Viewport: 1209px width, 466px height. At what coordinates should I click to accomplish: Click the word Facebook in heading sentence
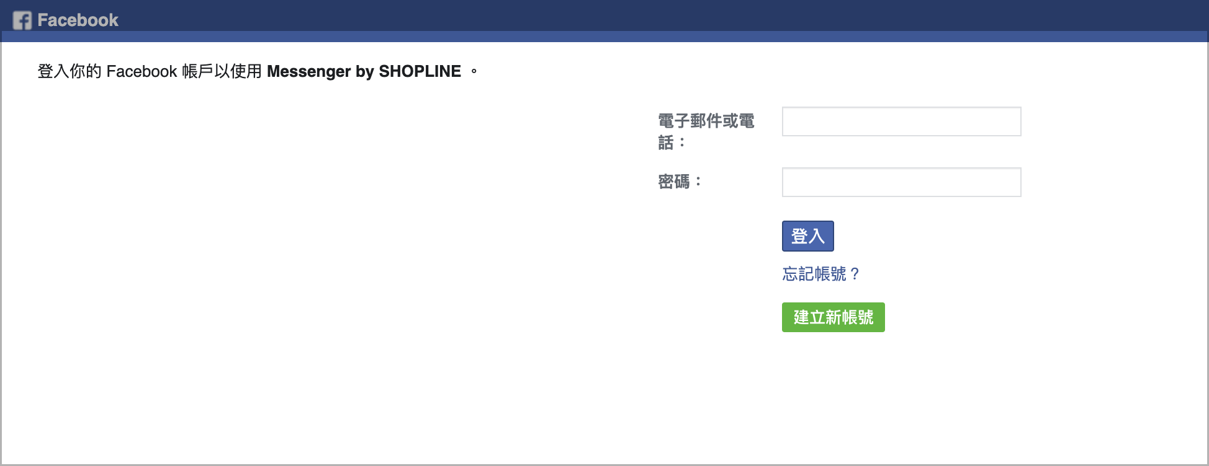coord(142,71)
